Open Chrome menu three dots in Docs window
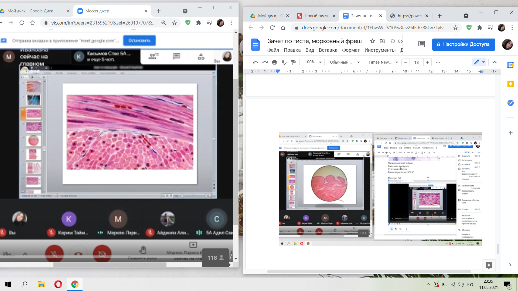The height and width of the screenshot is (291, 518). pos(512,27)
